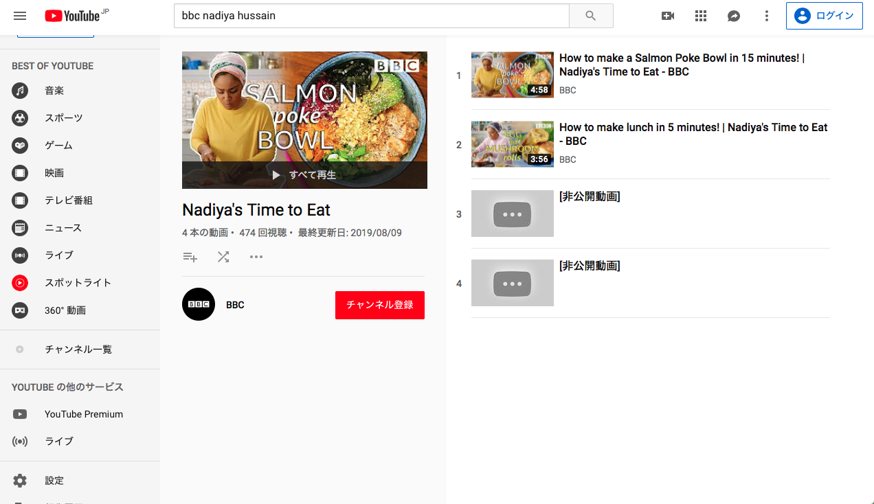Shuffle the playlist
This screenshot has width=874, height=504.
223,257
